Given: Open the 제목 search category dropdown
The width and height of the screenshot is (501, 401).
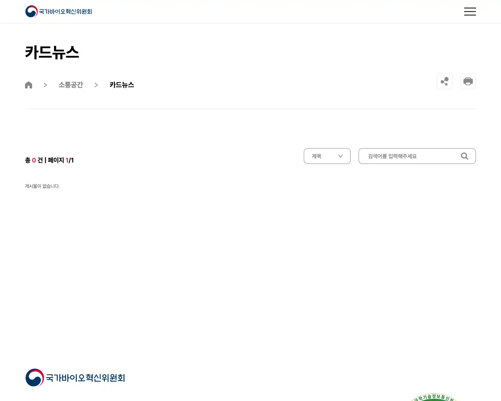Looking at the screenshot, I should (327, 156).
